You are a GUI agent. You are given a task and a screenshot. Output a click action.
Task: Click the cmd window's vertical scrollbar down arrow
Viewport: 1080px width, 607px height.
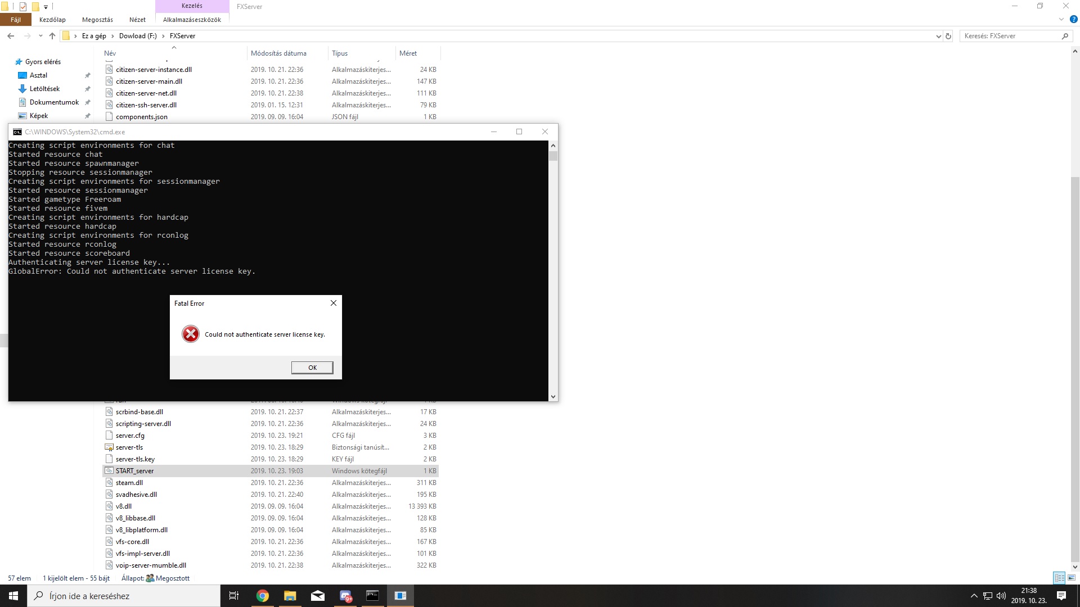553,396
